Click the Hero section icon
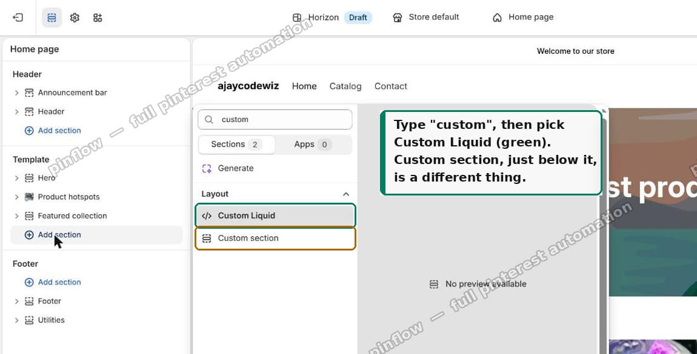 coord(29,179)
